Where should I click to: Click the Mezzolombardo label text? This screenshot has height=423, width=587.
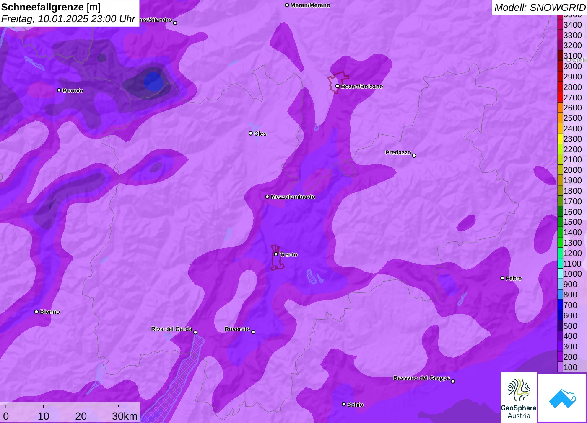293,197
